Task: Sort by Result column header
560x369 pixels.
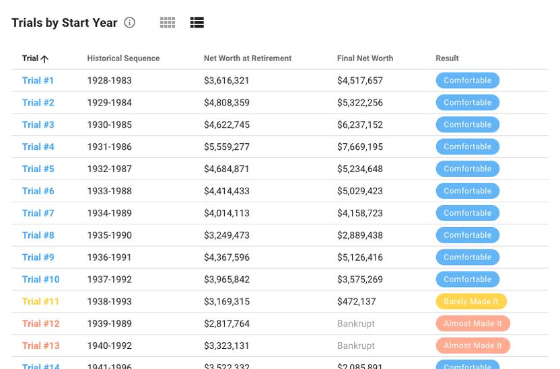Action: (447, 58)
